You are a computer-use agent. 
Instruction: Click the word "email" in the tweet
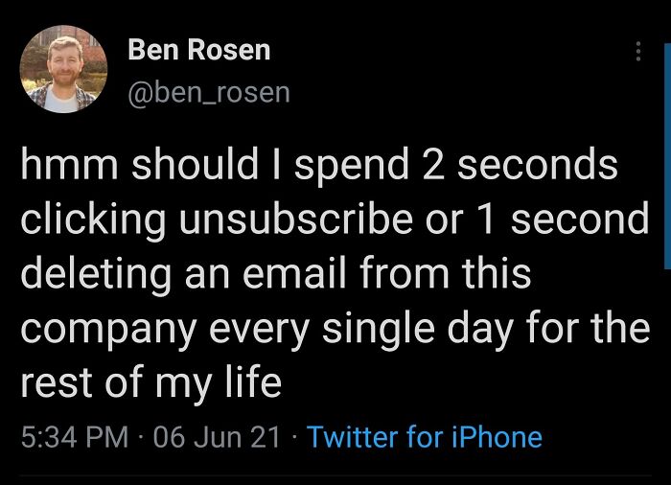coord(286,274)
